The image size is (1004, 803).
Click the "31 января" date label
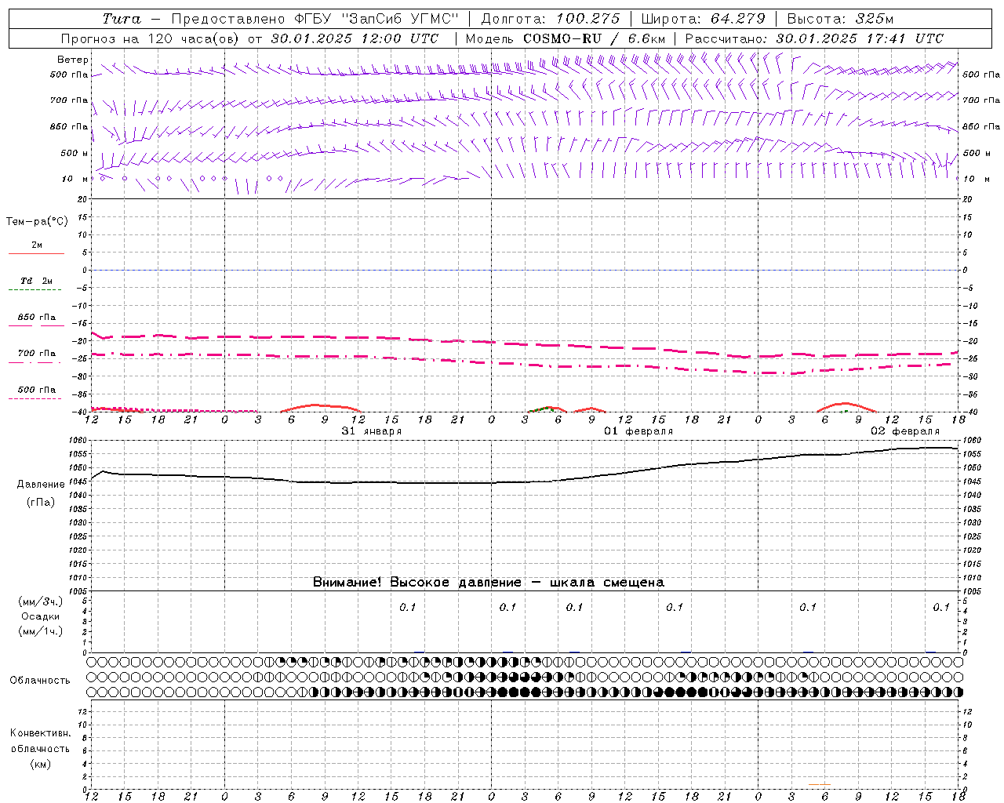[x=371, y=431]
